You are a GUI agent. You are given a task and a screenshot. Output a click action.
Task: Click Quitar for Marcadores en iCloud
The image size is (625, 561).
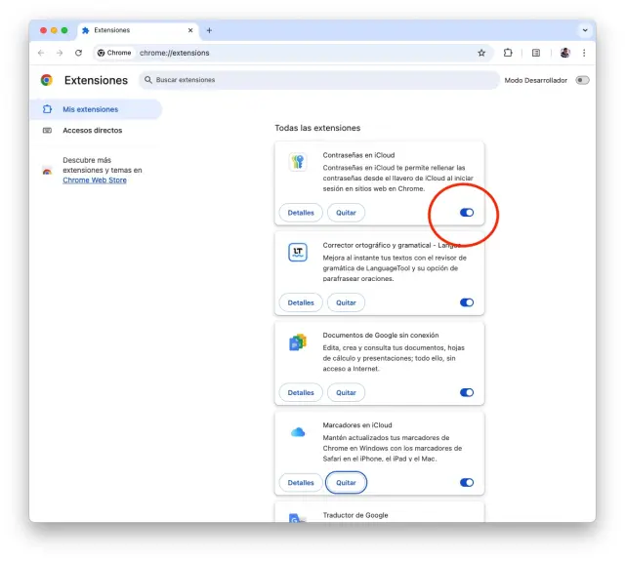tap(346, 482)
